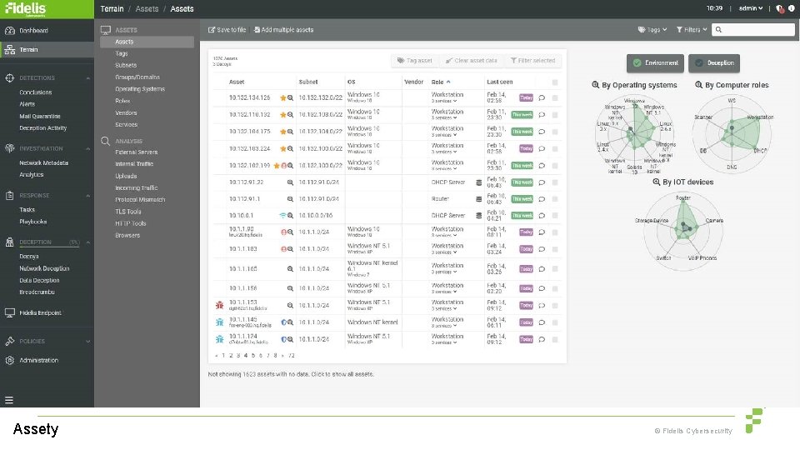
Task: Click the info icon in top bar
Action: pos(792,8)
